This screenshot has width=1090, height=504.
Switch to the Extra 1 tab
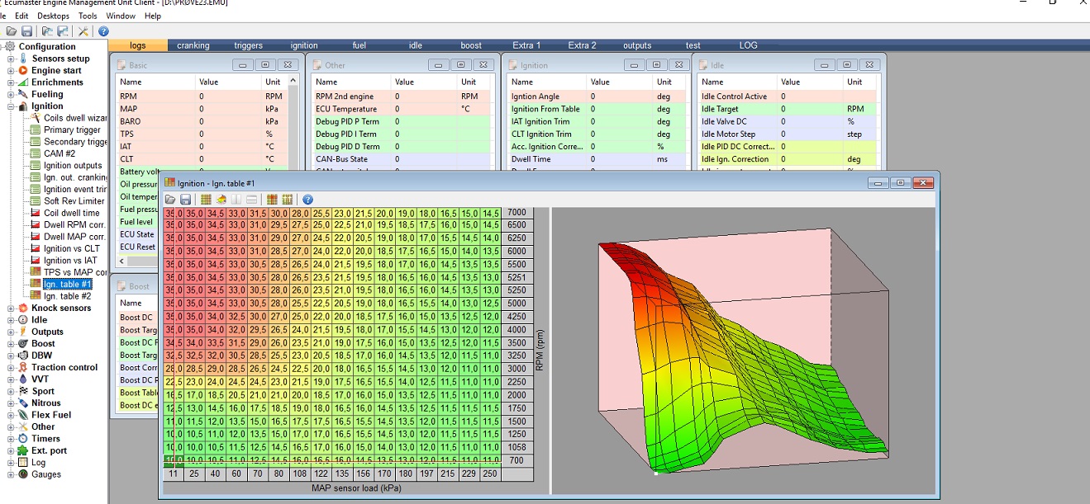click(x=526, y=45)
